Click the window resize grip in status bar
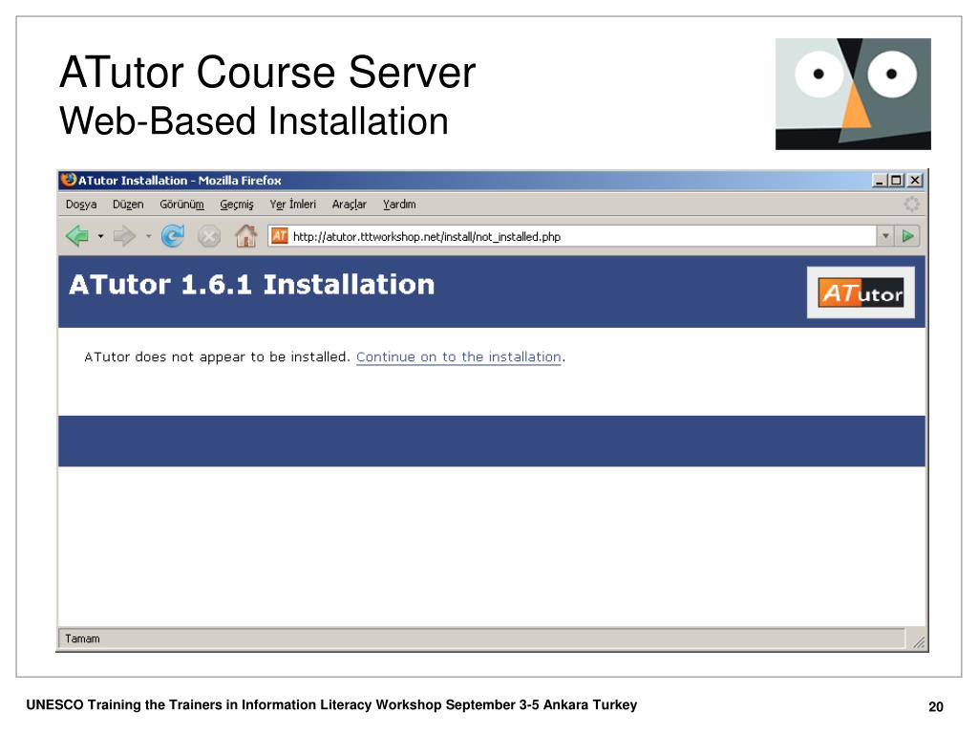 [918, 641]
